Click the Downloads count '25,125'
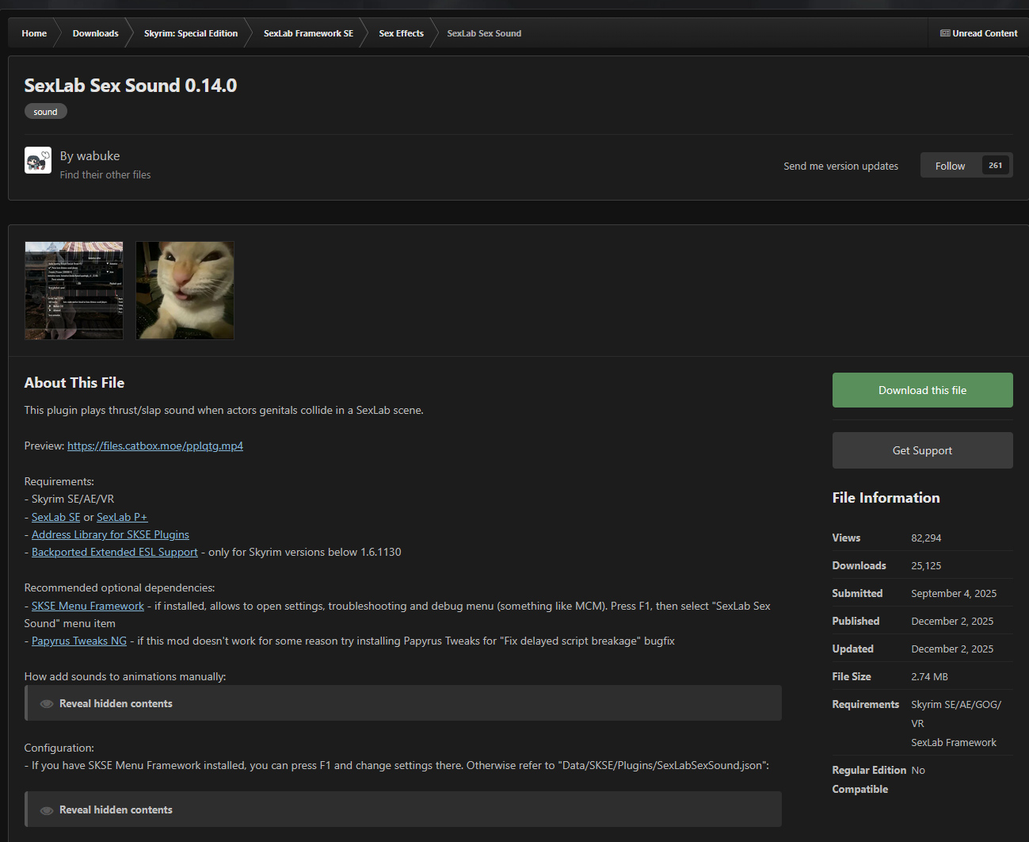The height and width of the screenshot is (842, 1029). click(x=926, y=565)
